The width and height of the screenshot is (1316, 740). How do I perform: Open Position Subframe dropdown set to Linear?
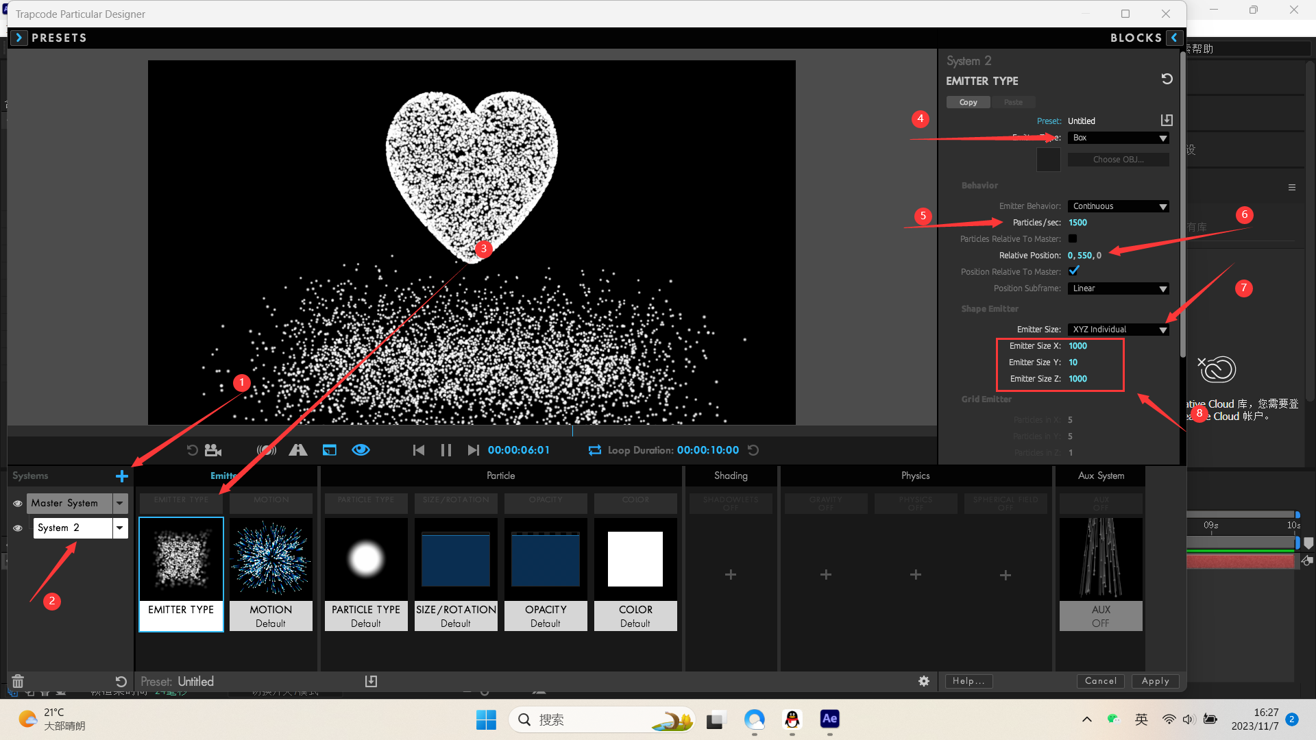point(1119,288)
